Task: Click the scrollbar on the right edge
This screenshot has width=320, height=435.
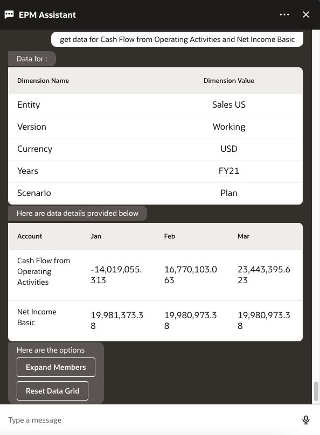Action: point(316,392)
